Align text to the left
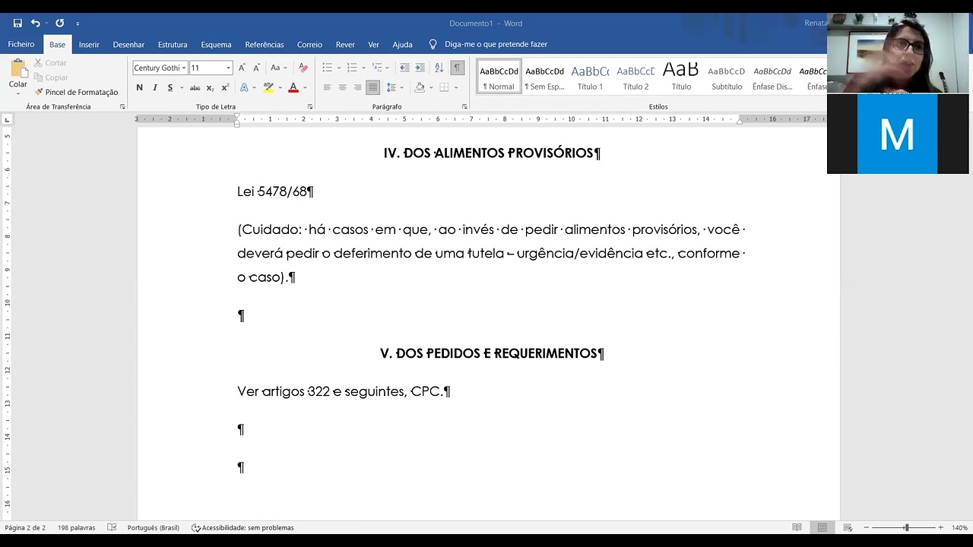Screen dimensions: 973x547 (327, 87)
